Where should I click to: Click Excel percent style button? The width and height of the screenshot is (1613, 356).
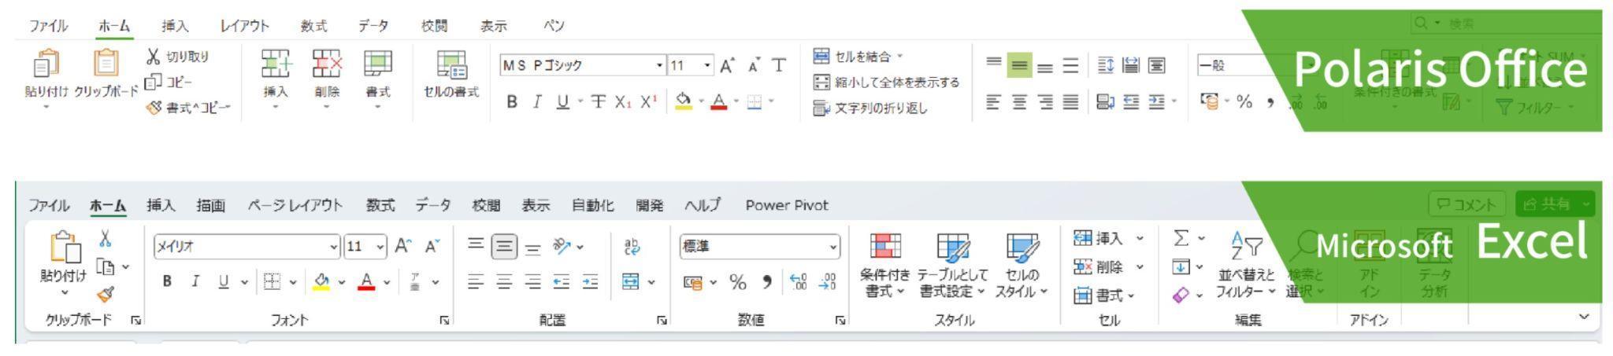point(738,281)
